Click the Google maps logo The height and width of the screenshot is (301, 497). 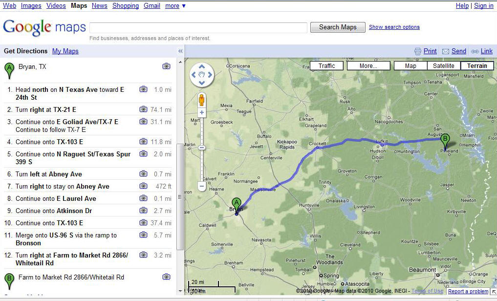44,27
